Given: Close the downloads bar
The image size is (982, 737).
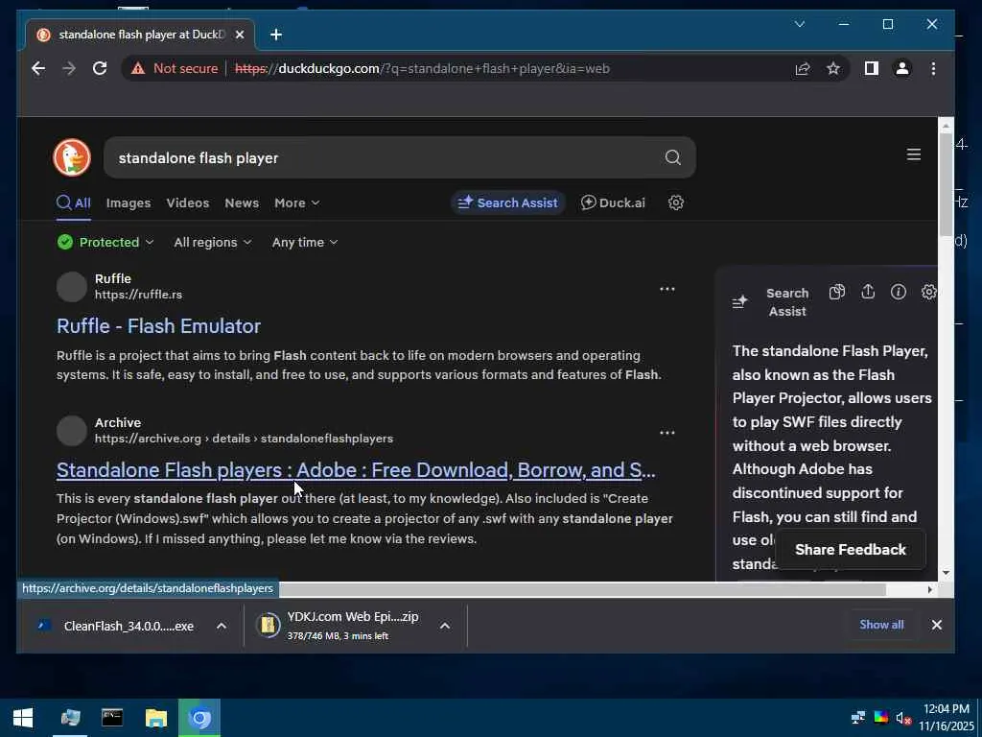Looking at the screenshot, I should pos(936,625).
